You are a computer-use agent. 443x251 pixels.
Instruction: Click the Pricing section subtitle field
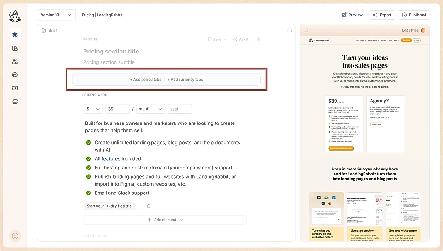[109, 62]
